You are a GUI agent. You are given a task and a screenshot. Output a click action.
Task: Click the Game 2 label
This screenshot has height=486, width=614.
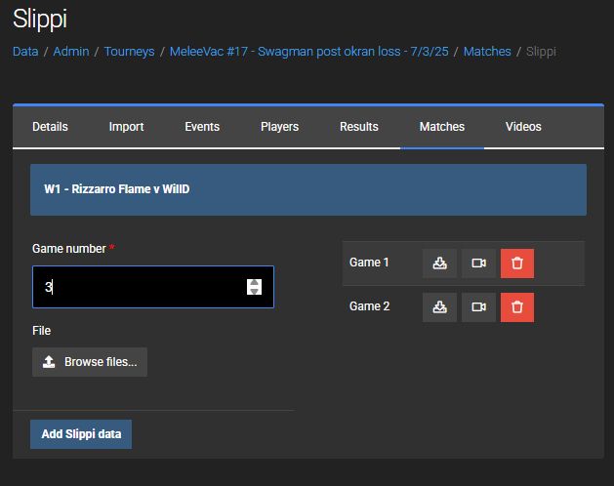point(369,306)
